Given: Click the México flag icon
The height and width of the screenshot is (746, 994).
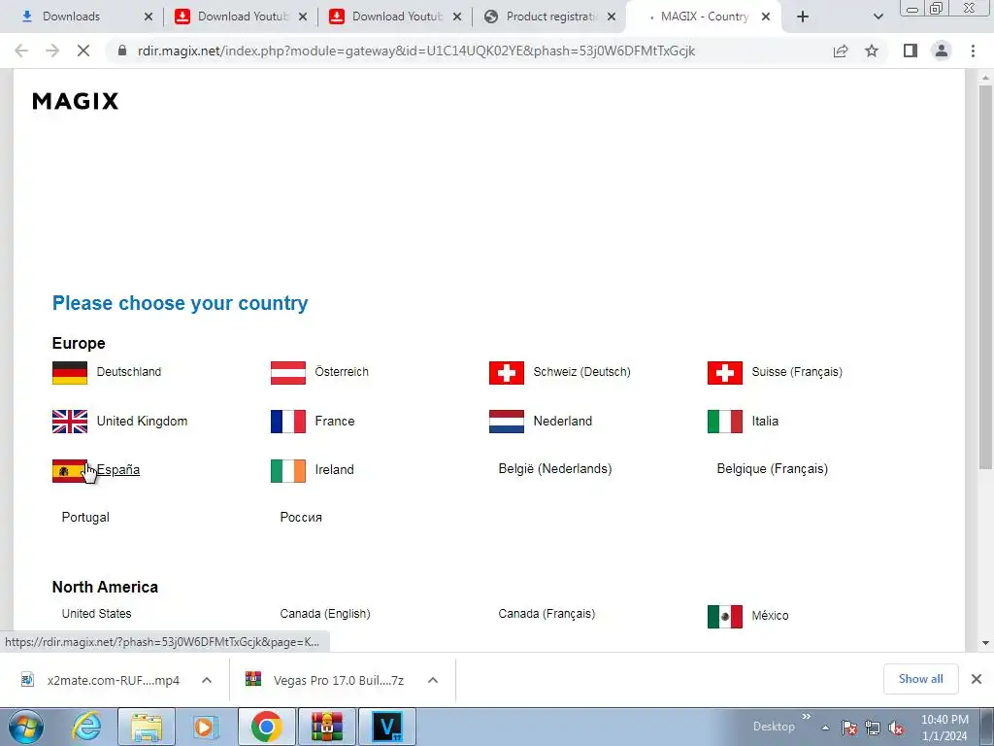Looking at the screenshot, I should pos(724,616).
